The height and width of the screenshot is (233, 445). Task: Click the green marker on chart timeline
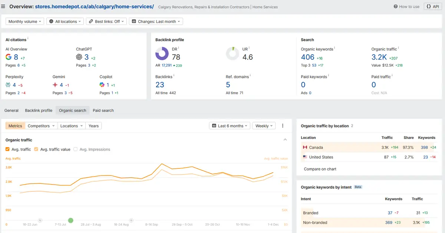pos(71,220)
